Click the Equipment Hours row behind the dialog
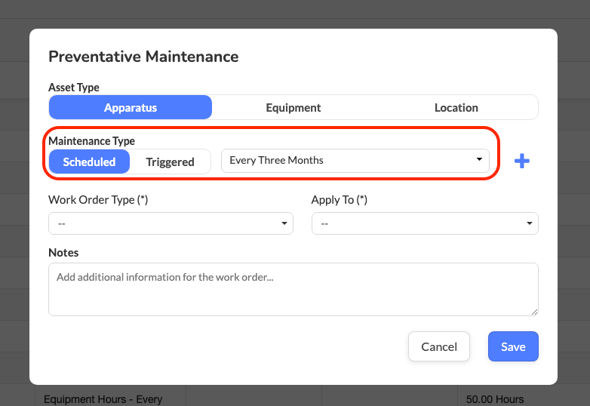 103,398
